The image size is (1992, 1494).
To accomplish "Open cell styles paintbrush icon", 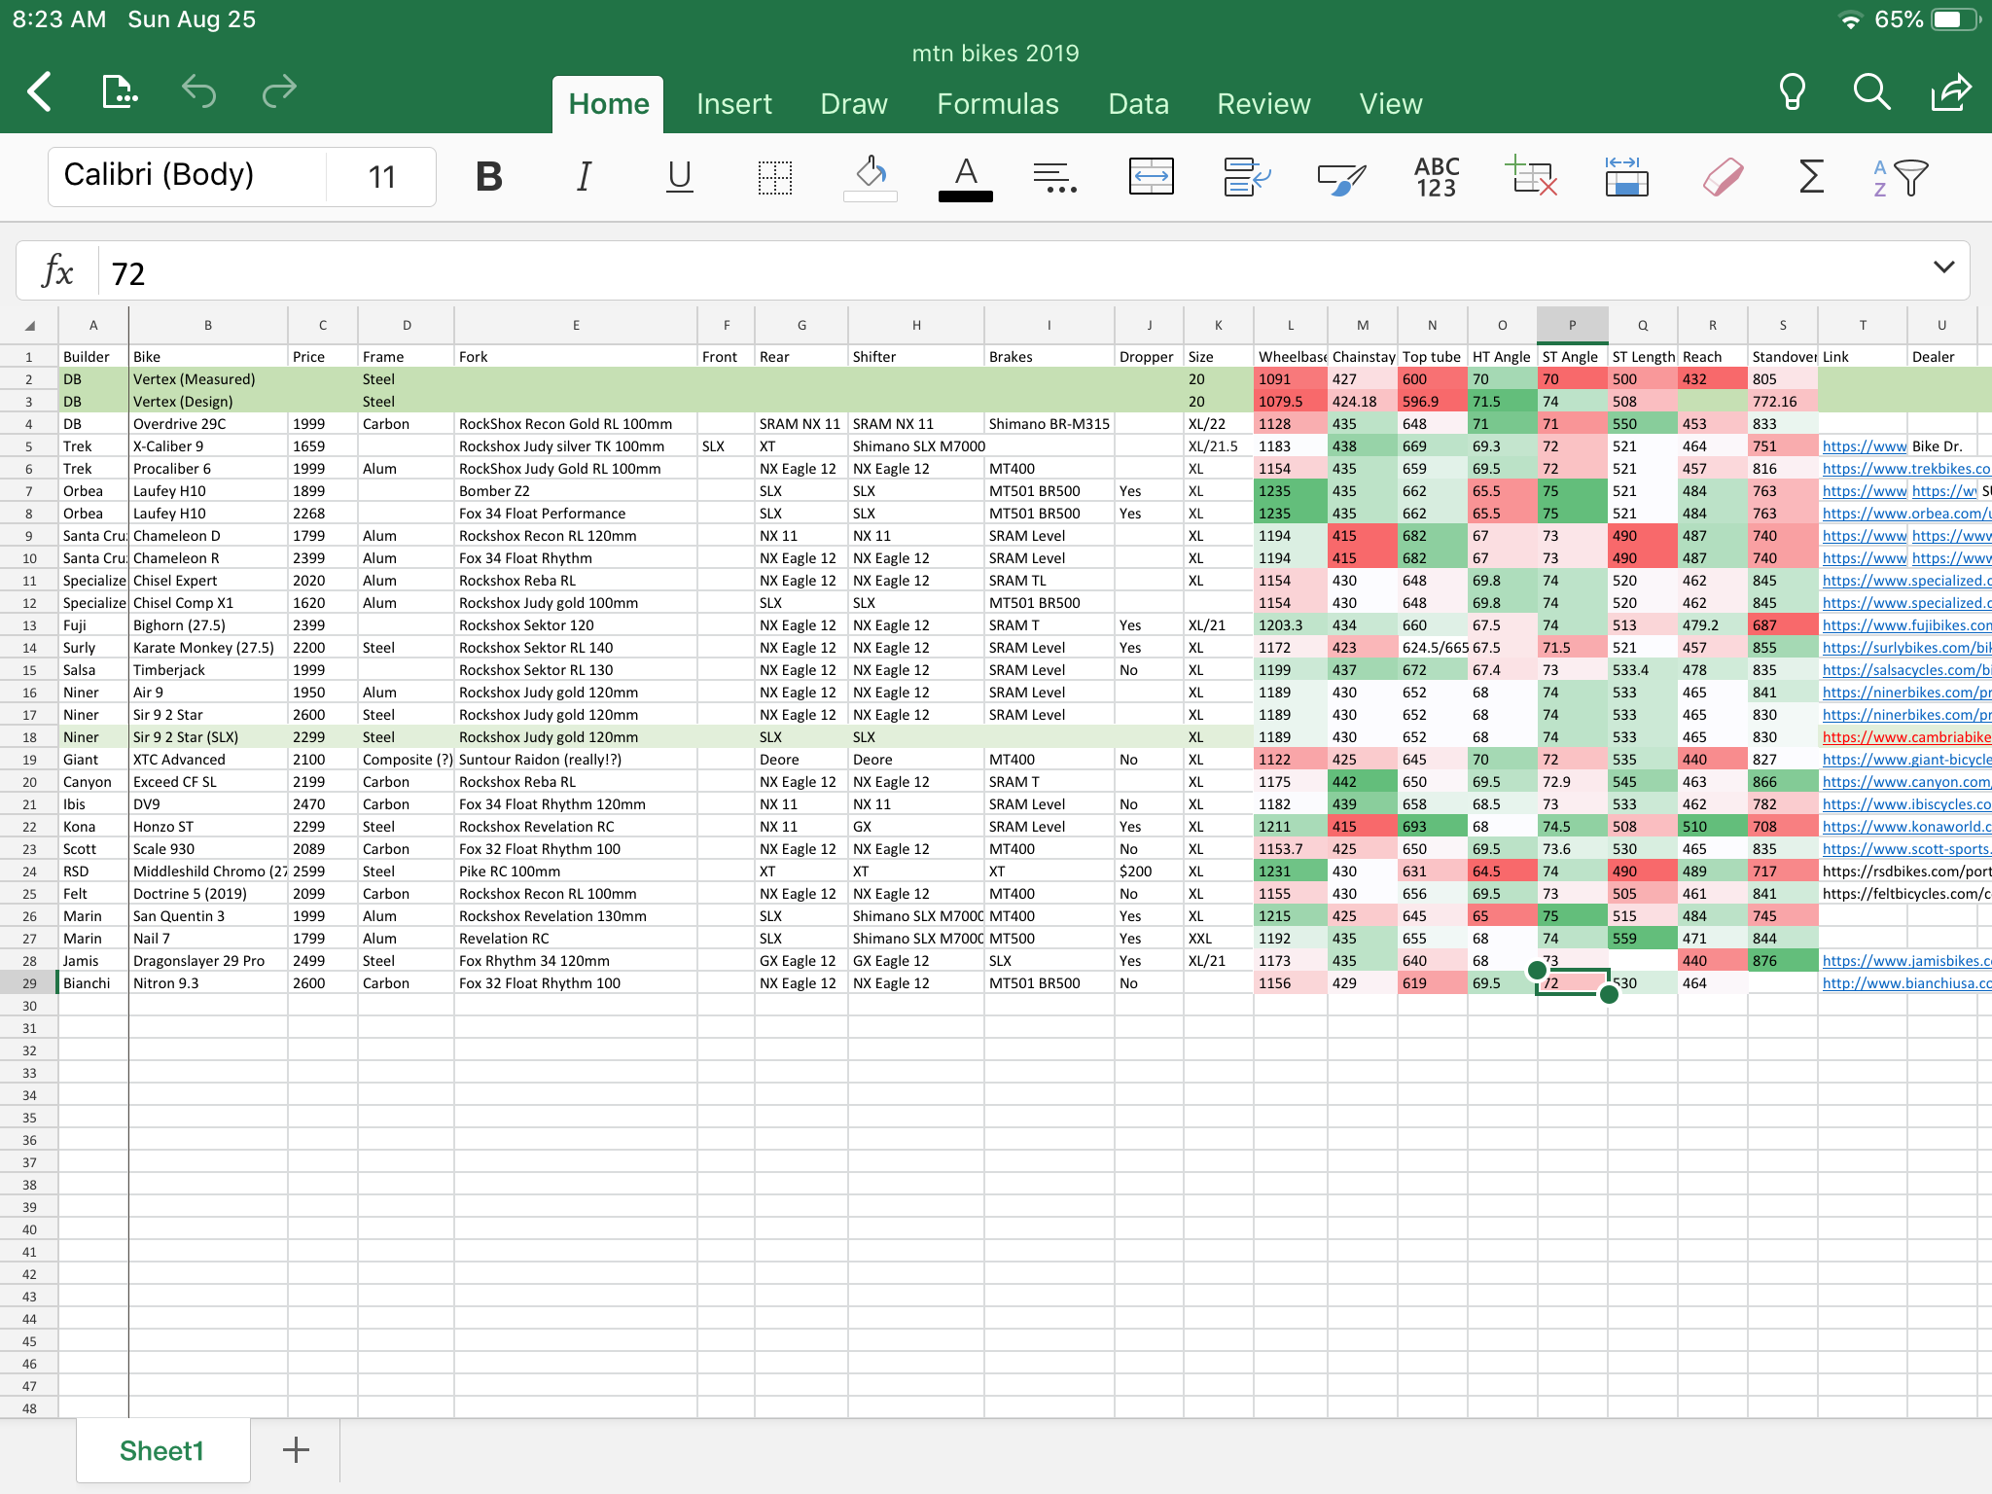I will (1341, 177).
